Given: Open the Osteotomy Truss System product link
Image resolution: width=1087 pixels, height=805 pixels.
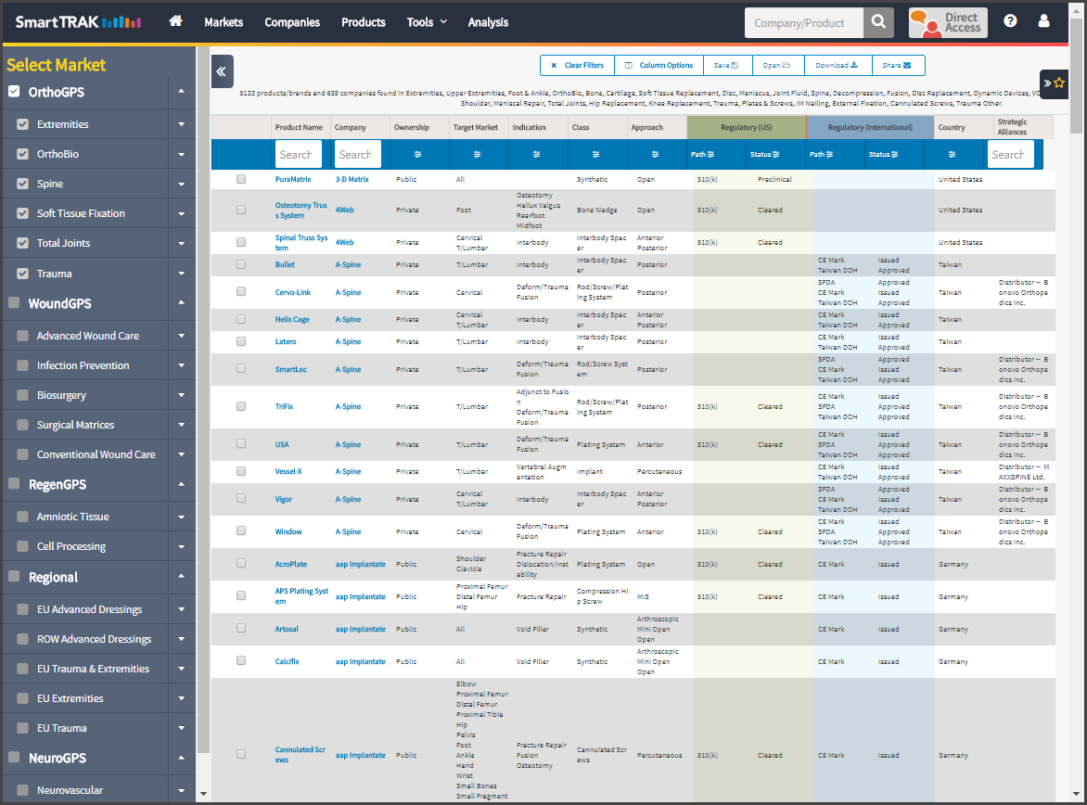Looking at the screenshot, I should coord(301,211).
